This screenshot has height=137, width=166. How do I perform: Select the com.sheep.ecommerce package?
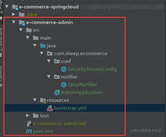(81, 54)
